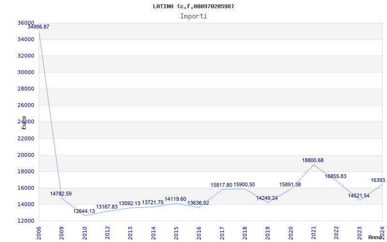Select the y-axis value 30000
This screenshot has height=242, width=387.
(26, 72)
